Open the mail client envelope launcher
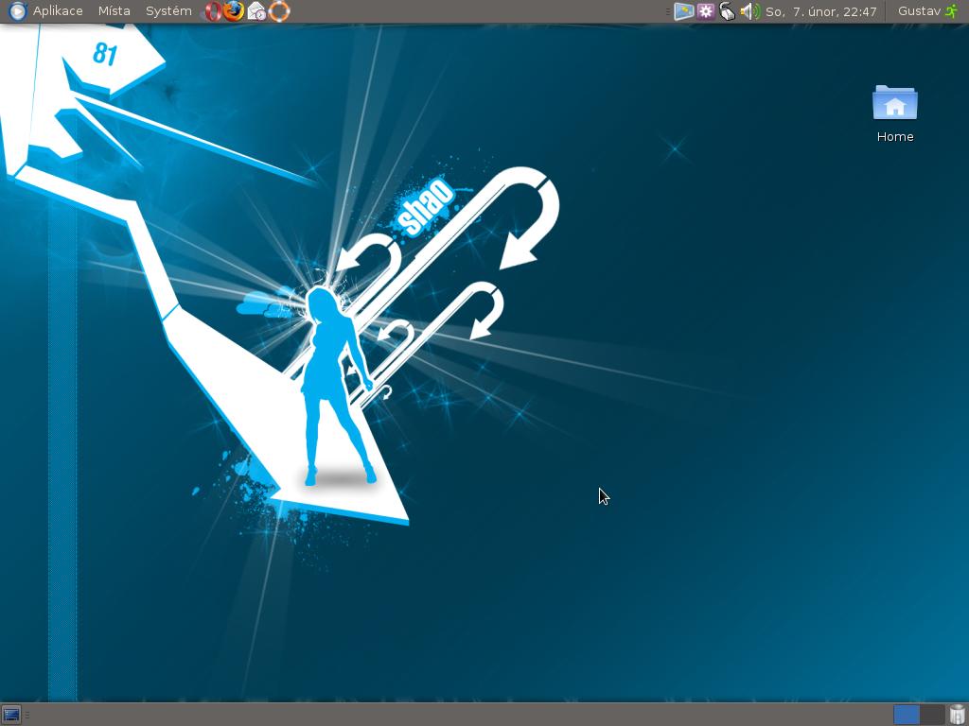This screenshot has width=969, height=726. pos(256,11)
